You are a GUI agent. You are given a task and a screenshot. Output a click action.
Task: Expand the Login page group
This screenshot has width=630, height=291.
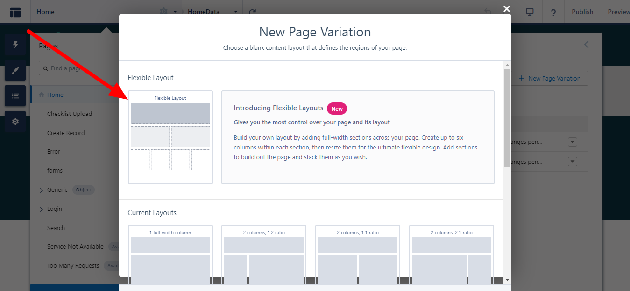click(42, 209)
